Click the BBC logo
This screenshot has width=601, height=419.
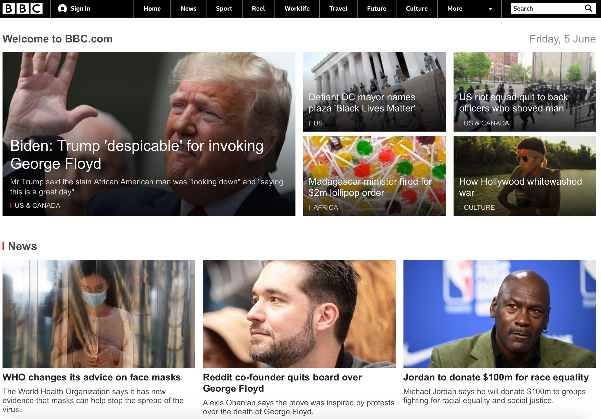(22, 9)
